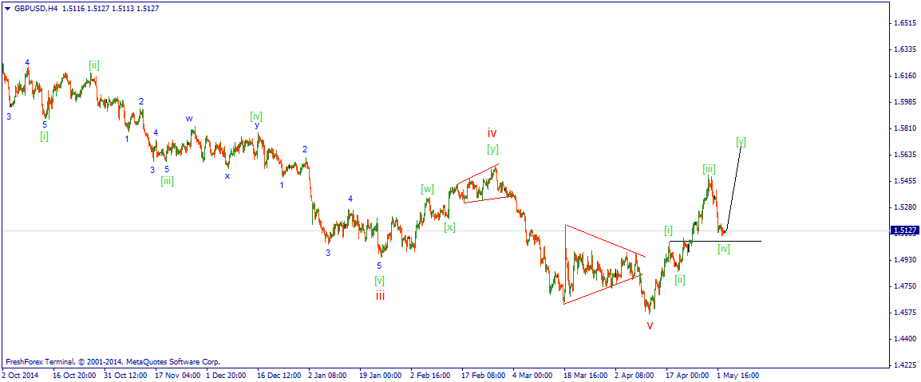Select upper red wedge line under iv
The width and height of the screenshot is (921, 382).
(x=477, y=175)
